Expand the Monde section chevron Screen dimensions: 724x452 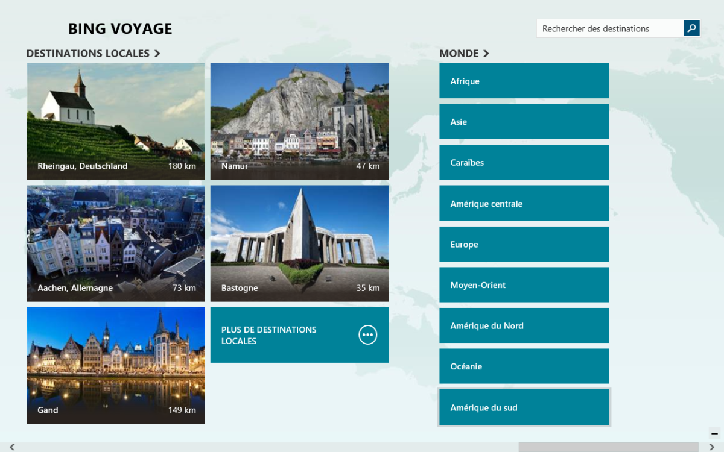coord(486,54)
